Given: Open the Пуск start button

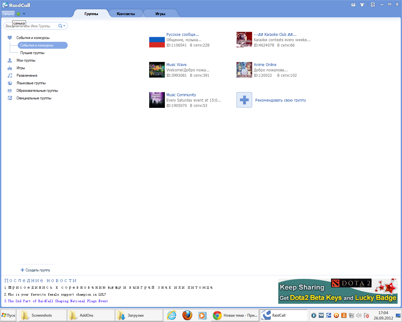Looking at the screenshot, I should pos(8,315).
